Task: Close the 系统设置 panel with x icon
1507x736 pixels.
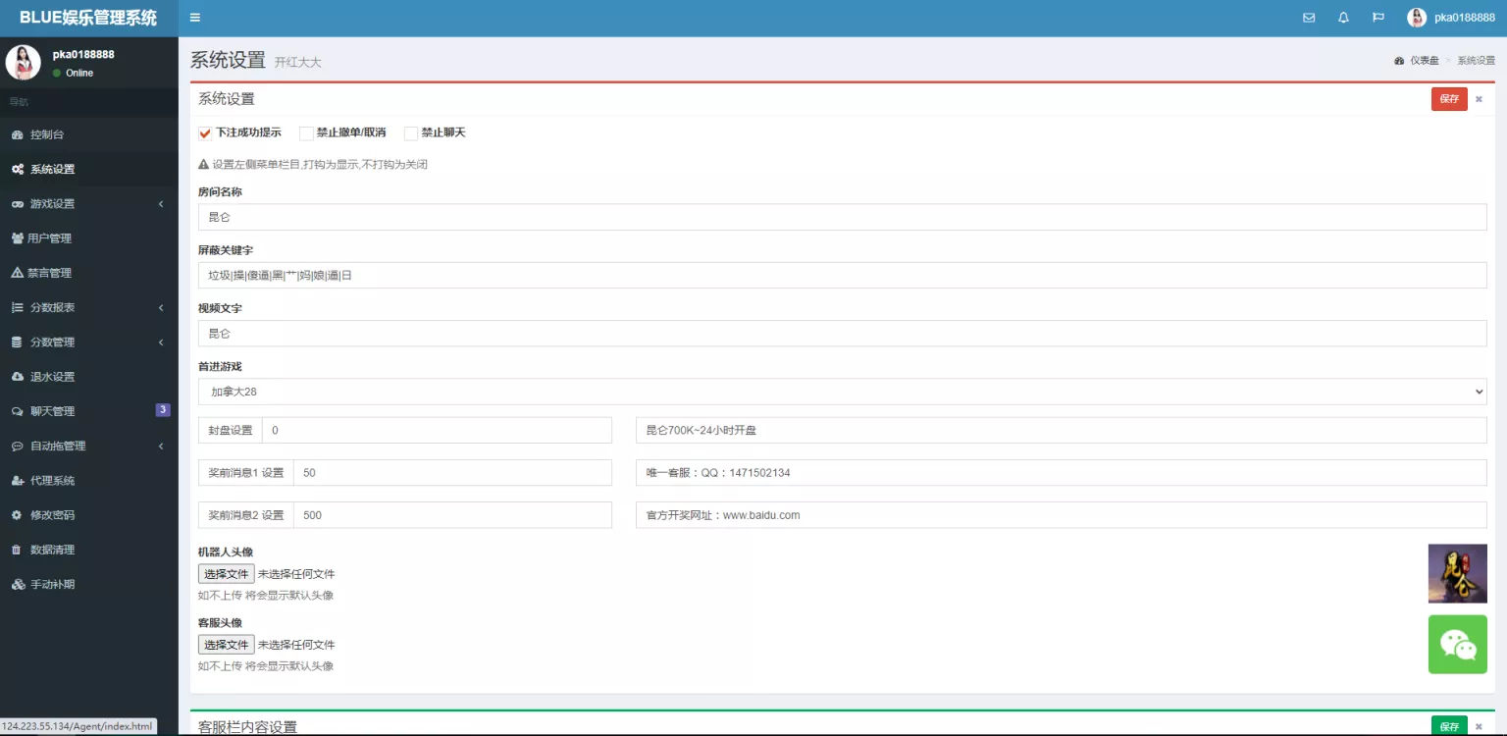Action: tap(1479, 99)
